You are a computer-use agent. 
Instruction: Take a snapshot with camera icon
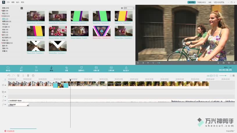tap(224, 63)
